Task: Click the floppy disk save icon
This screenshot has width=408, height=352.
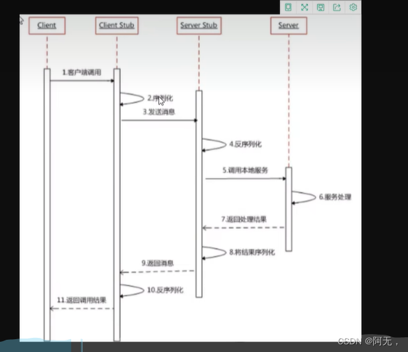Action: [321, 7]
